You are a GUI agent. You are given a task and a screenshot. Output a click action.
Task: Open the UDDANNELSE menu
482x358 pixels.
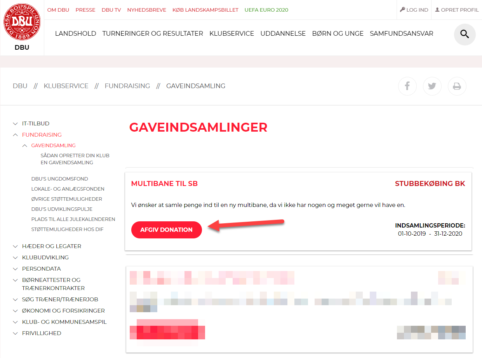coord(283,34)
